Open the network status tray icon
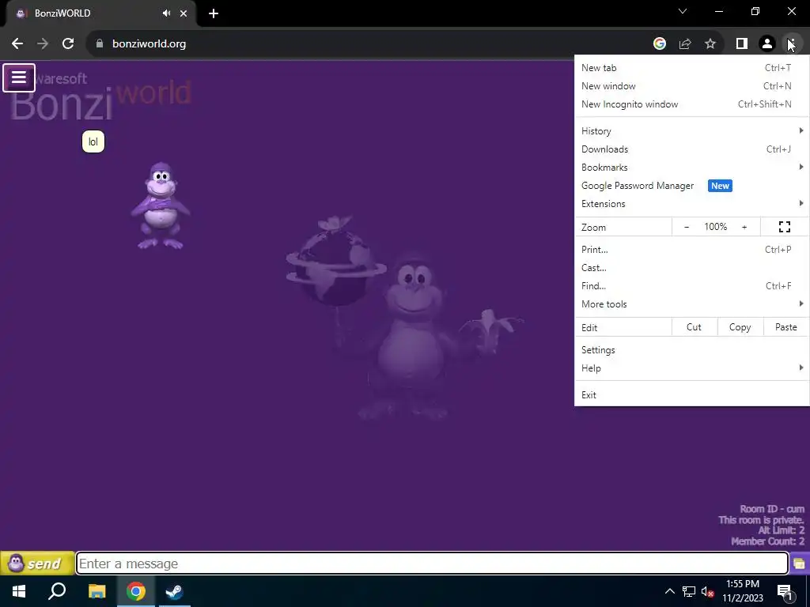Image resolution: width=810 pixels, height=607 pixels. pyautogui.click(x=689, y=591)
